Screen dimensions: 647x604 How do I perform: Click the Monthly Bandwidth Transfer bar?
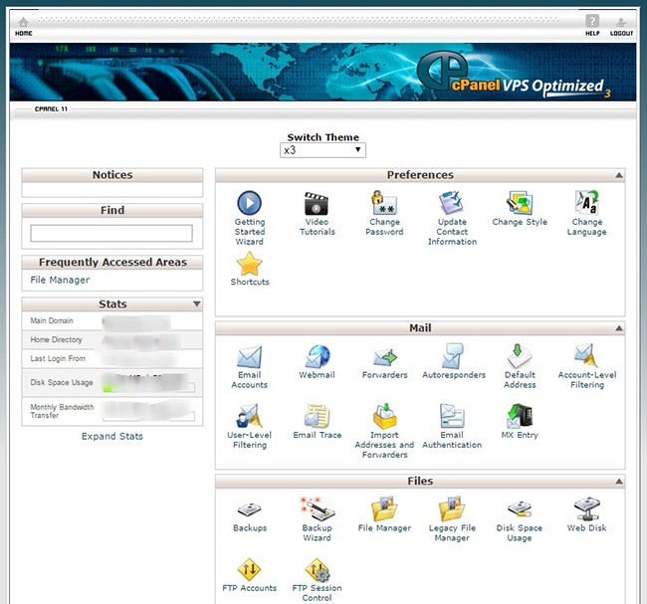148,417
